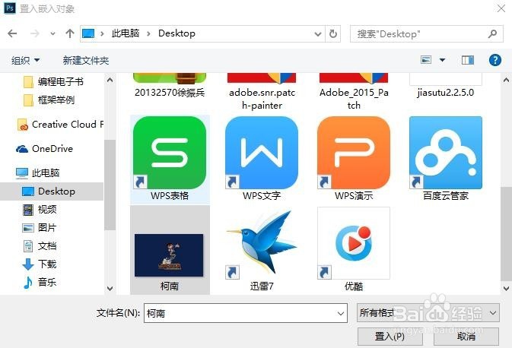Open 框架举例 folder in sidebar

tap(49, 100)
